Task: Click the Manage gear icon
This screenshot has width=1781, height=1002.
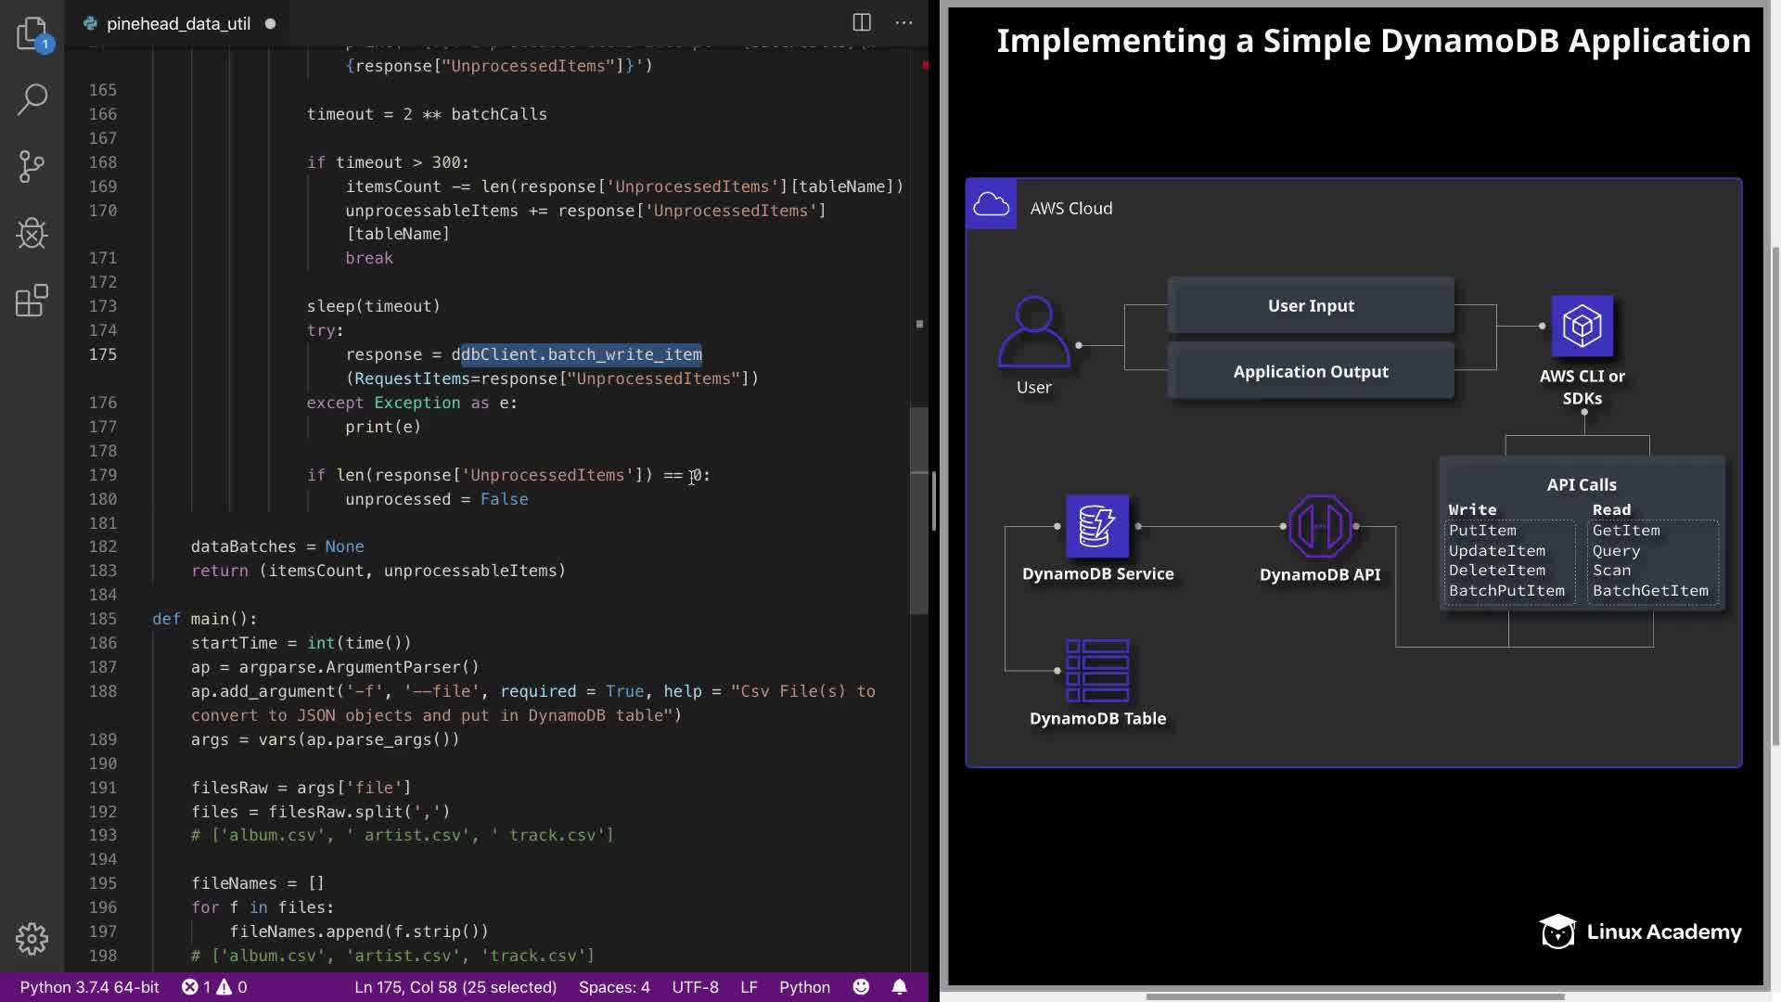Action: click(x=32, y=939)
